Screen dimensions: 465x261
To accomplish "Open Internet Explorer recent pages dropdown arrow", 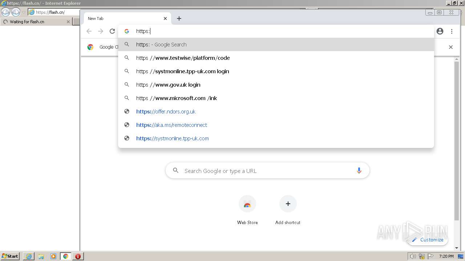I will (x=24, y=12).
